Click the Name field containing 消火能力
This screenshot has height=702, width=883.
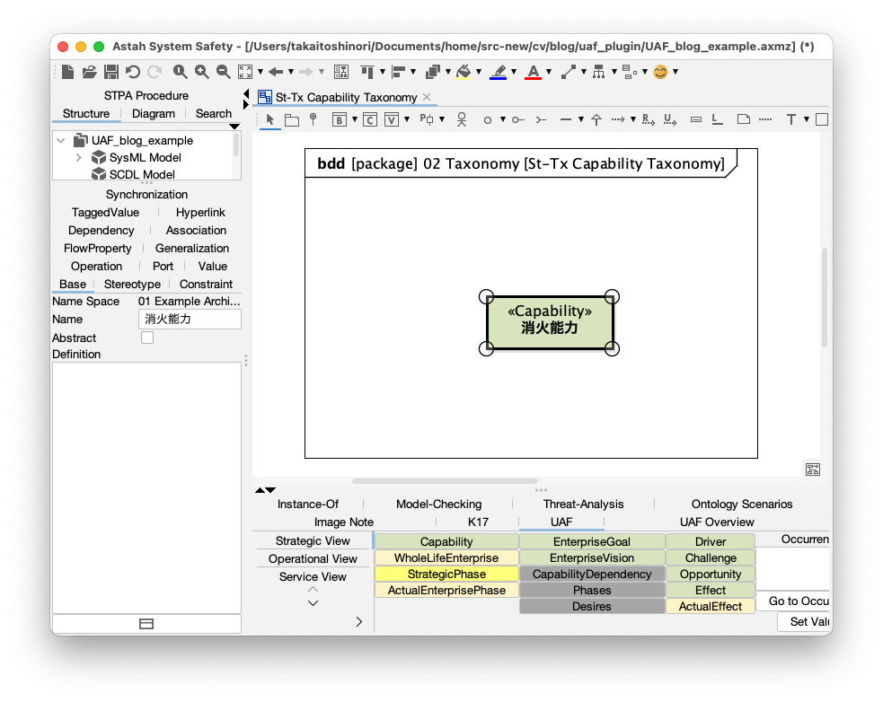point(190,320)
